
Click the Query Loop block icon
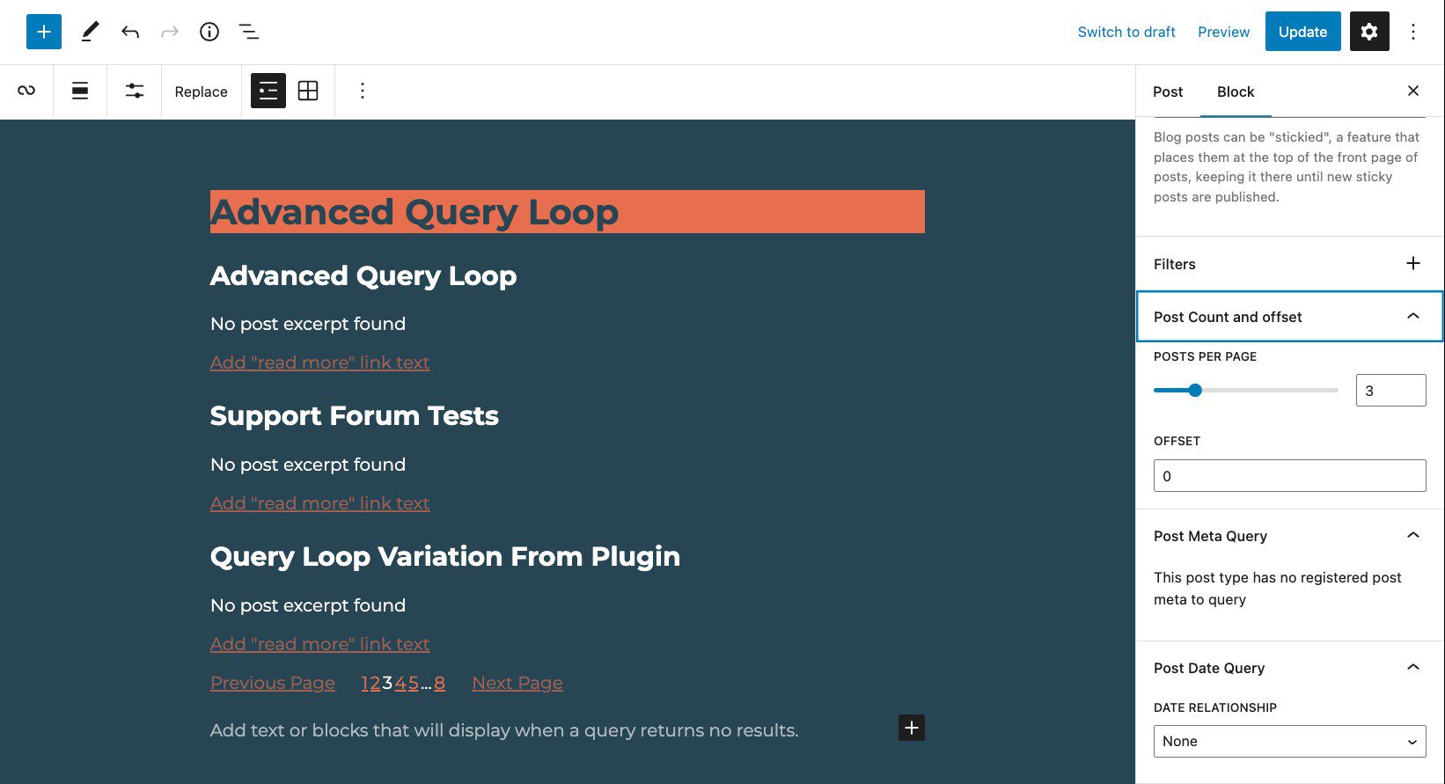(x=26, y=91)
